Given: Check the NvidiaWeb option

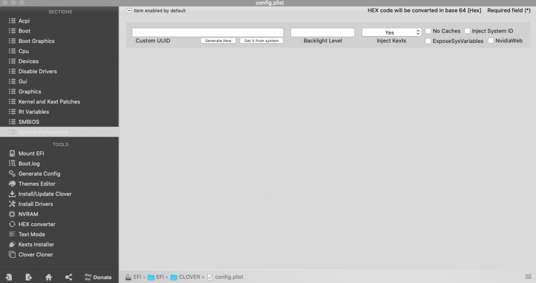Looking at the screenshot, I should coord(491,41).
